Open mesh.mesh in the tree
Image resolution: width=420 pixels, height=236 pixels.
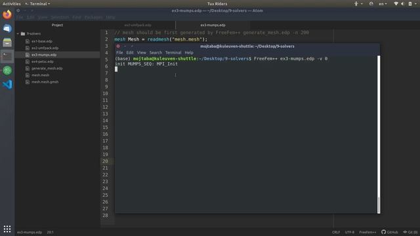pyautogui.click(x=41, y=75)
